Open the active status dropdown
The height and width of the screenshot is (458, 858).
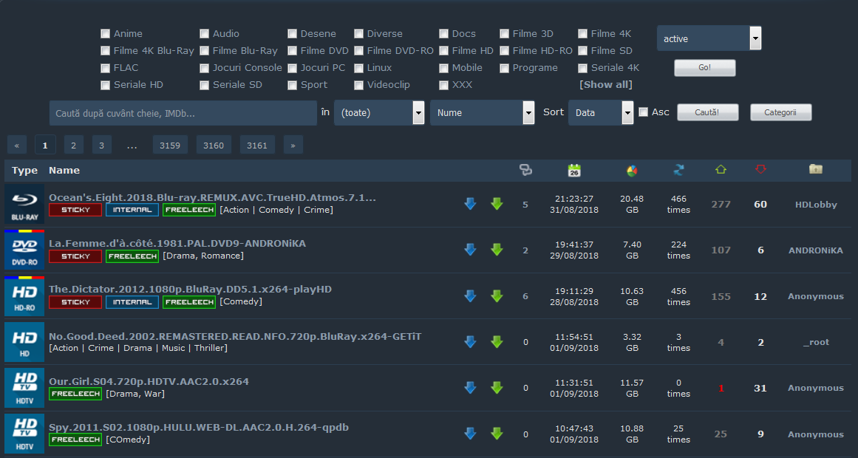click(709, 39)
